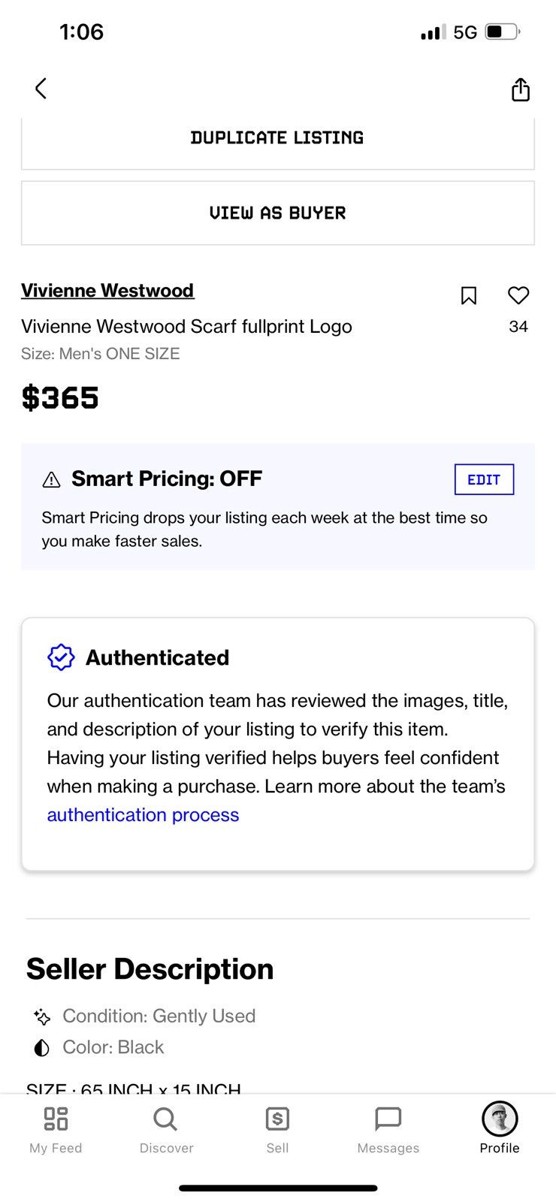Follow the authentication process link
The image size is (556, 1202).
143,815
